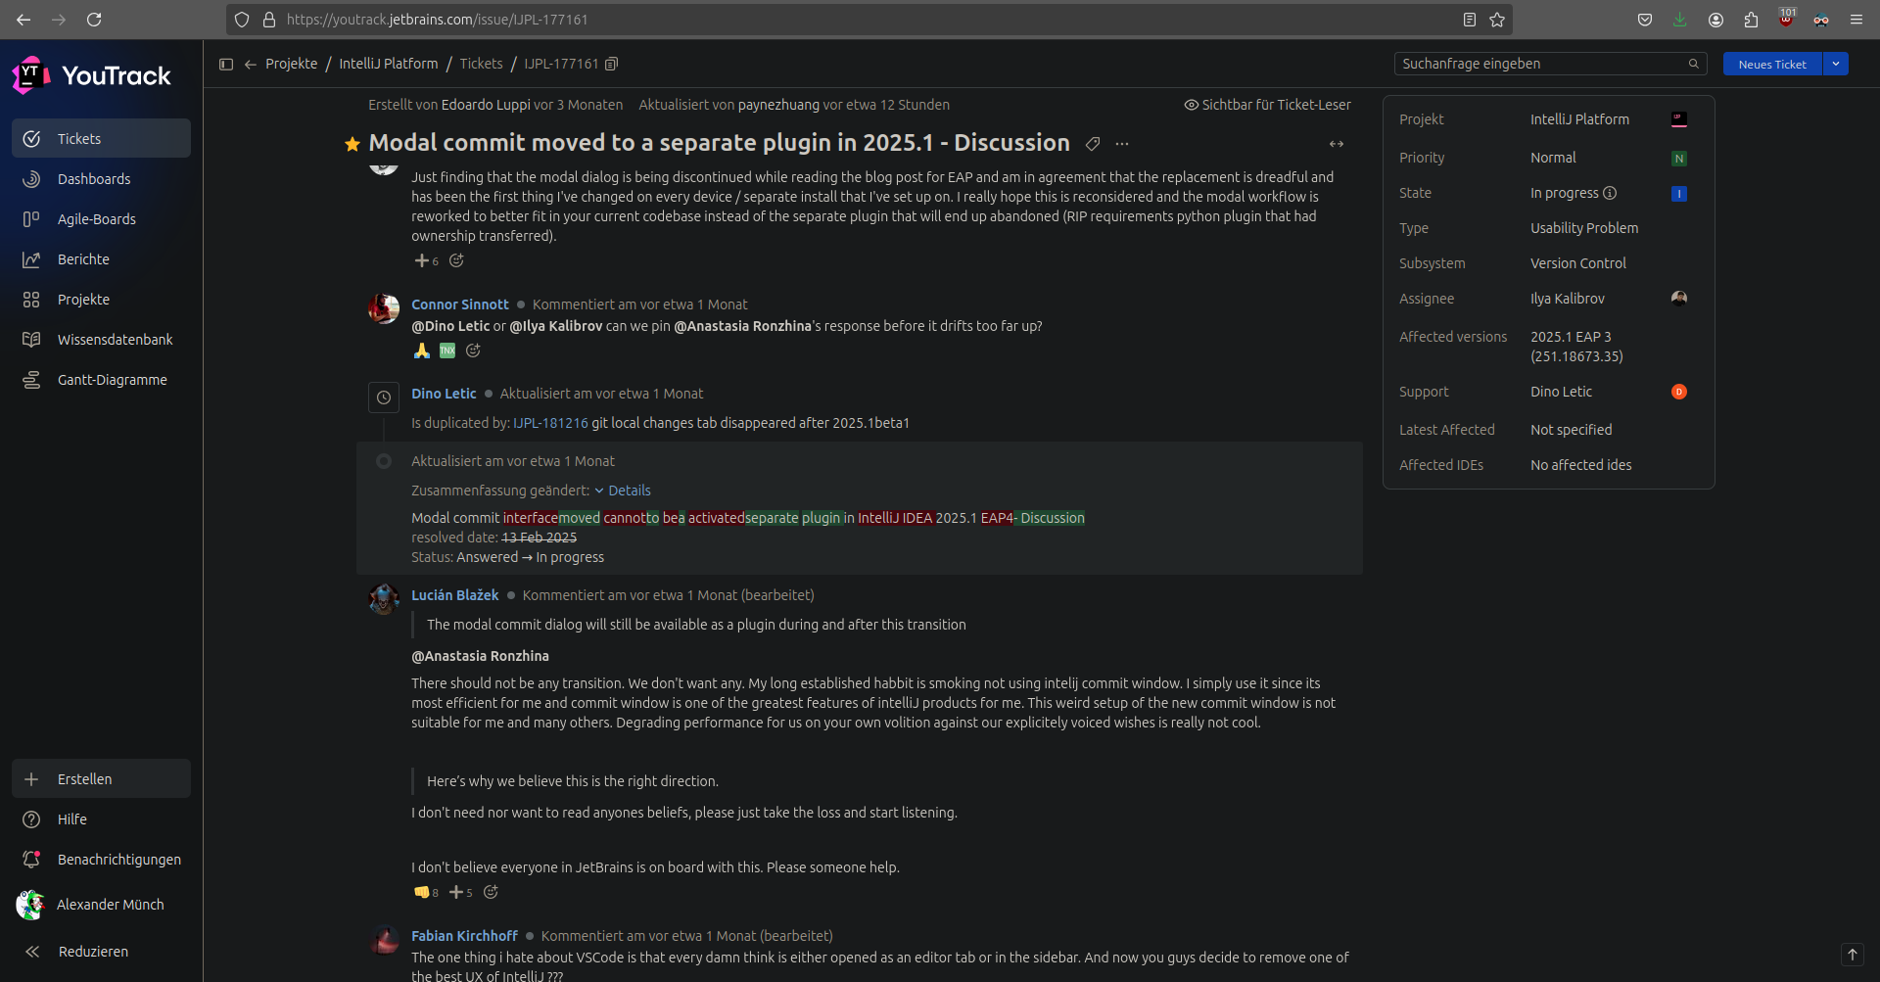Change the Priority field Normal
Image resolution: width=1880 pixels, height=982 pixels.
click(1553, 158)
